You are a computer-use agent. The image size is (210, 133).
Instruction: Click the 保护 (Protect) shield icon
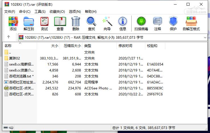tap(173, 21)
